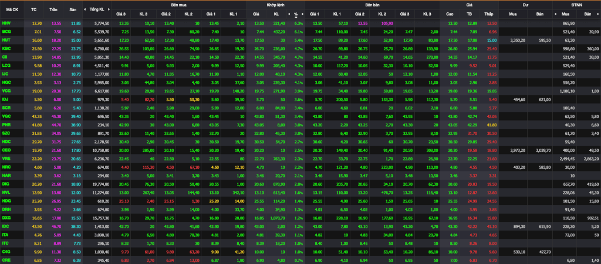Open stock symbol NRC
The width and height of the screenshot is (601, 264).
[x=6, y=167]
